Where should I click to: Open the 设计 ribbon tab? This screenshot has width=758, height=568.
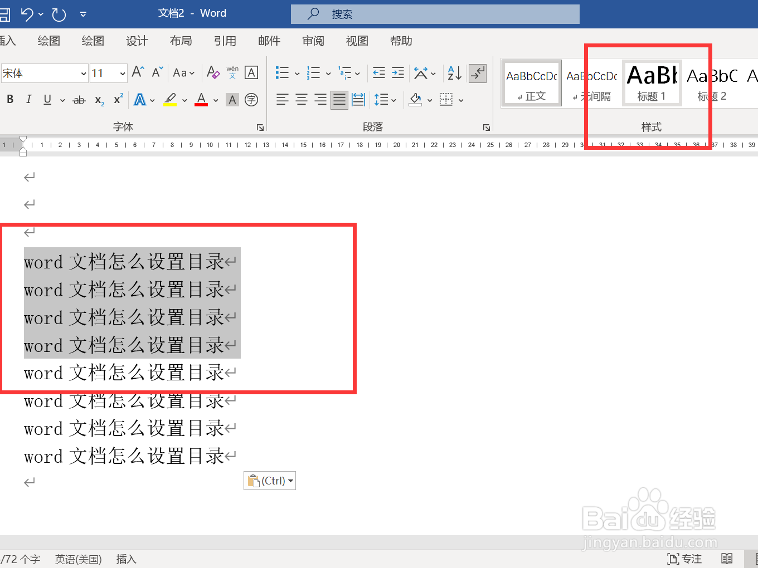click(x=137, y=41)
